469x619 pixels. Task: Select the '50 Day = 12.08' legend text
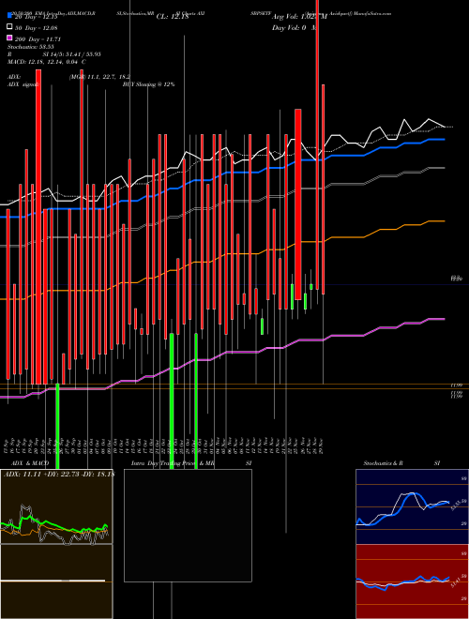click(x=36, y=27)
